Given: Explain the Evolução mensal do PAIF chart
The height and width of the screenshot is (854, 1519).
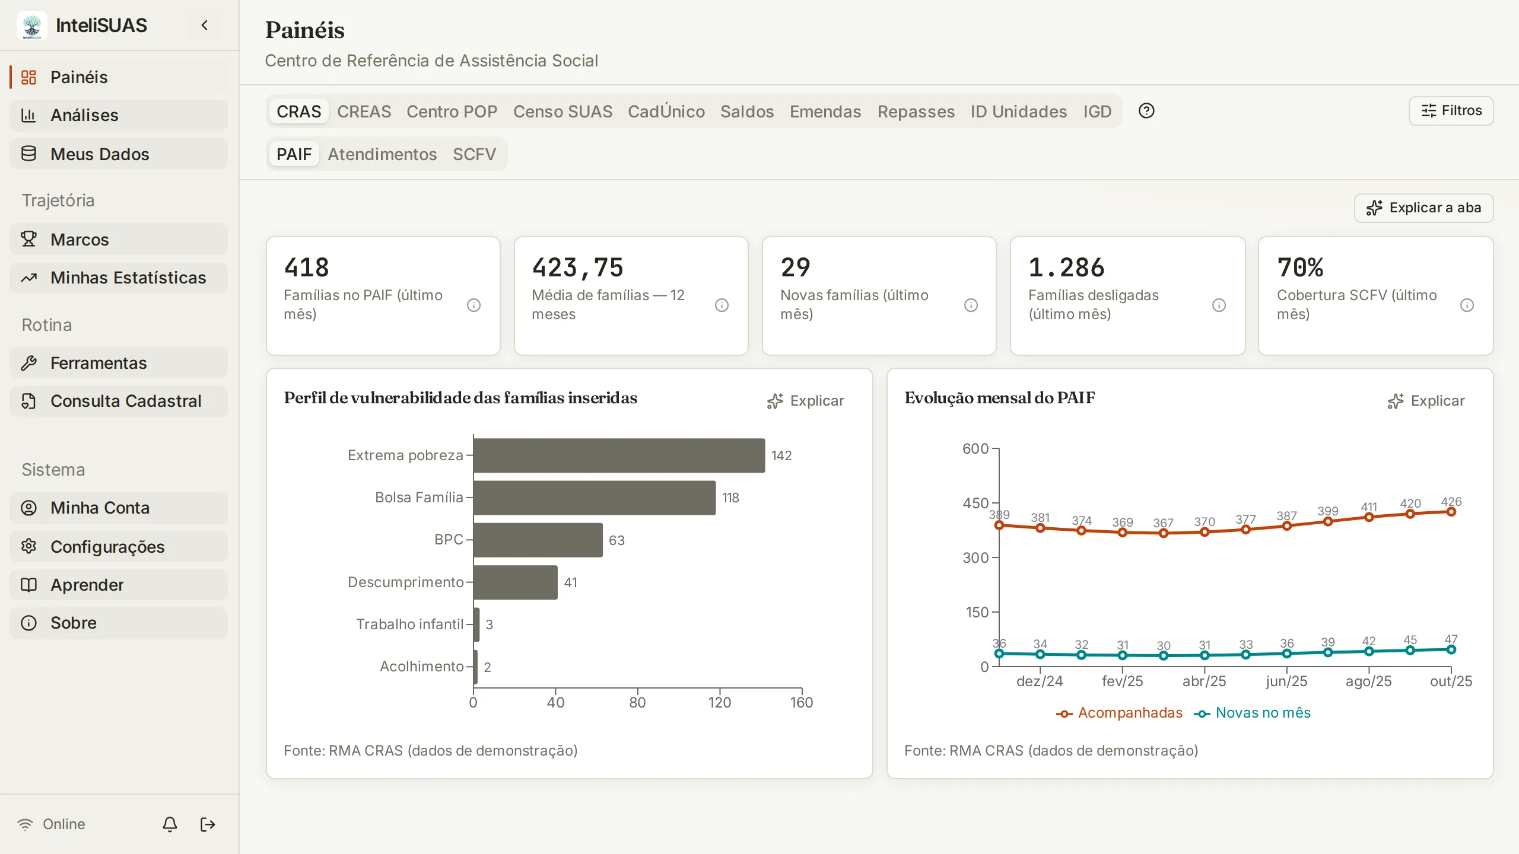Looking at the screenshot, I should [x=1426, y=401].
